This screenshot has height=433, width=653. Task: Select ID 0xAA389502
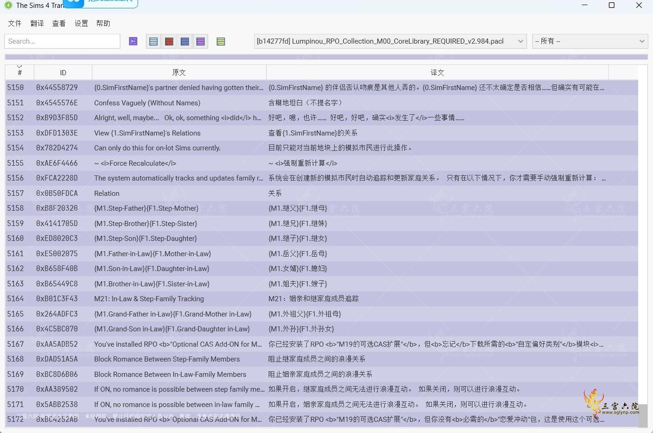tap(57, 389)
